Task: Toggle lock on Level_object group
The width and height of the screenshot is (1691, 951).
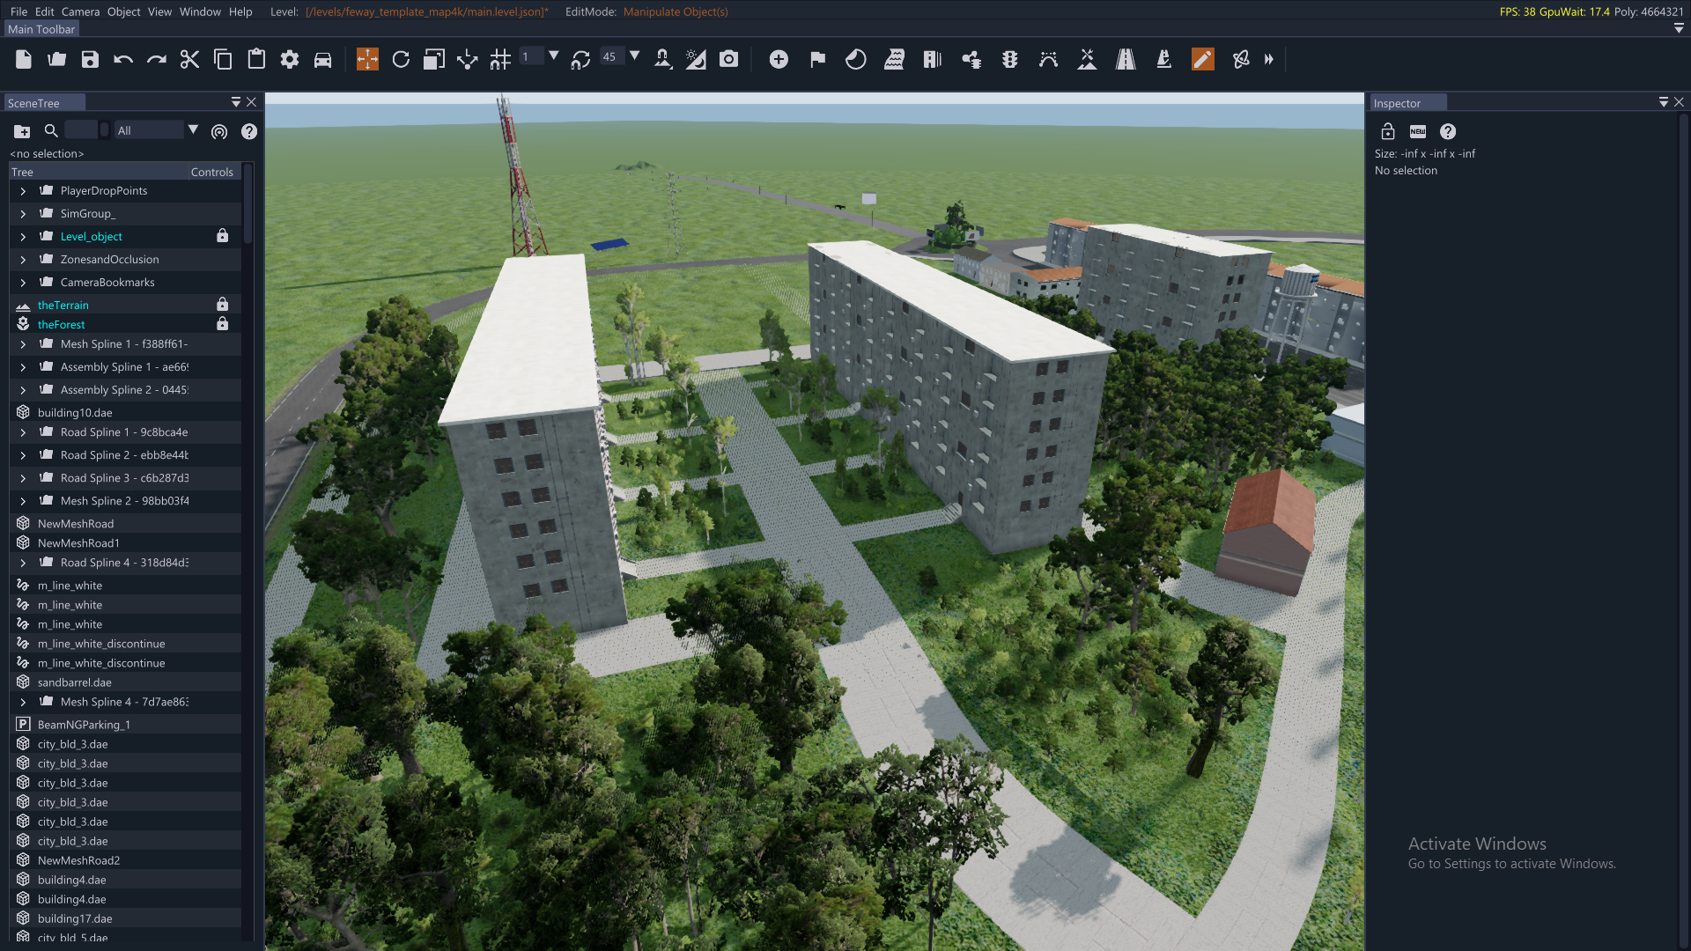Action: point(222,236)
